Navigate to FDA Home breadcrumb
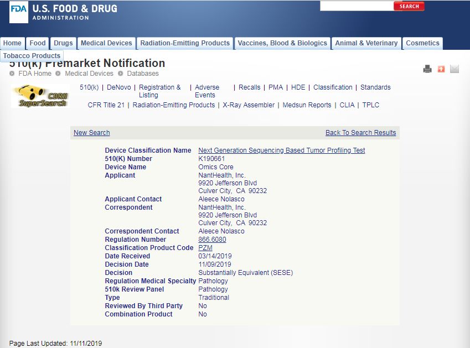 pos(35,74)
